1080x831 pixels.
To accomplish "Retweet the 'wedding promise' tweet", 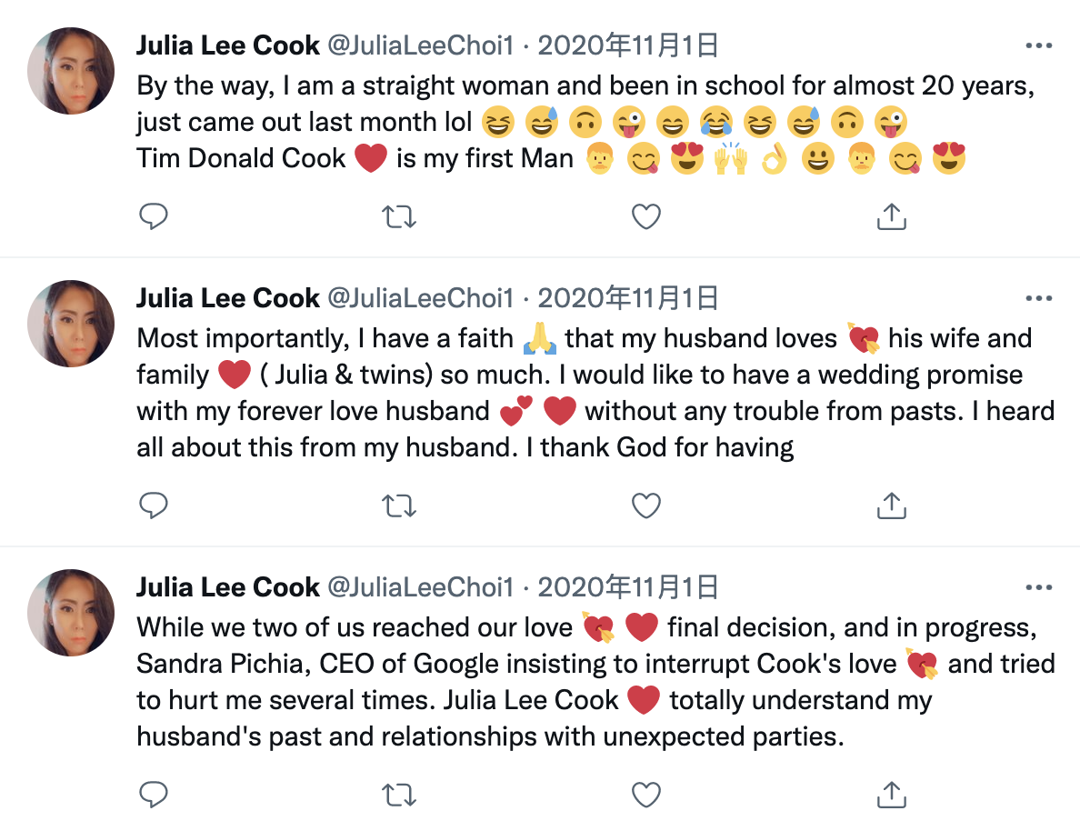I will point(399,506).
